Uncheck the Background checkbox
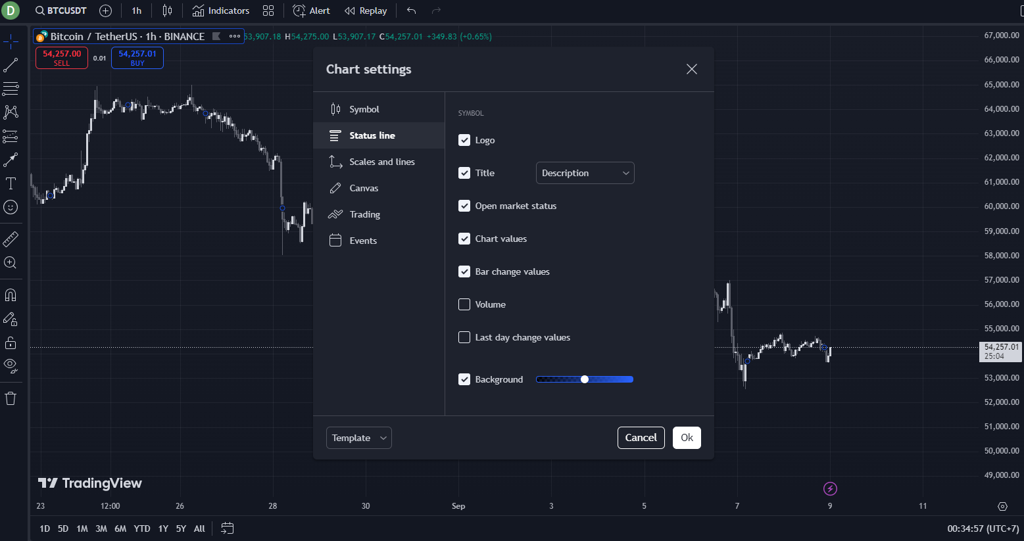This screenshot has width=1024, height=541. pyautogui.click(x=464, y=379)
